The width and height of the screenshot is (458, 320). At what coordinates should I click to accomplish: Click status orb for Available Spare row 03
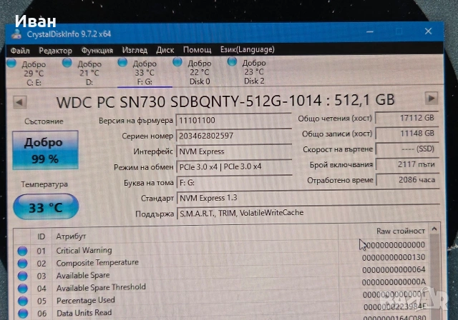coord(22,276)
